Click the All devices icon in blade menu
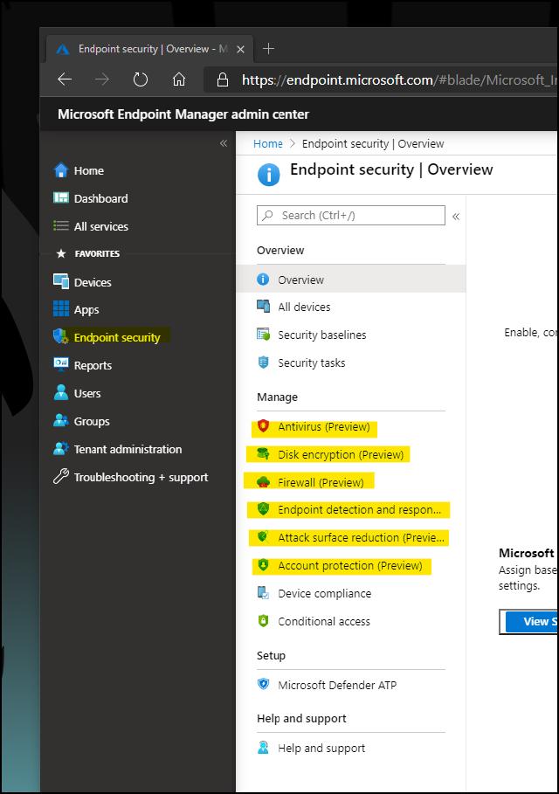The image size is (559, 794). pyautogui.click(x=263, y=307)
